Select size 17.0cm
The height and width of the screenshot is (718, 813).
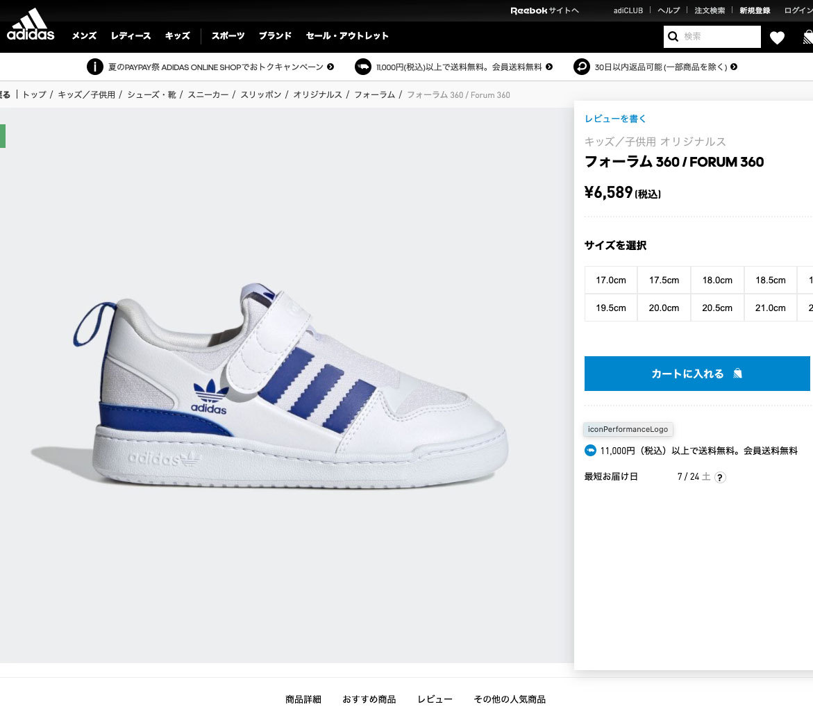click(611, 280)
